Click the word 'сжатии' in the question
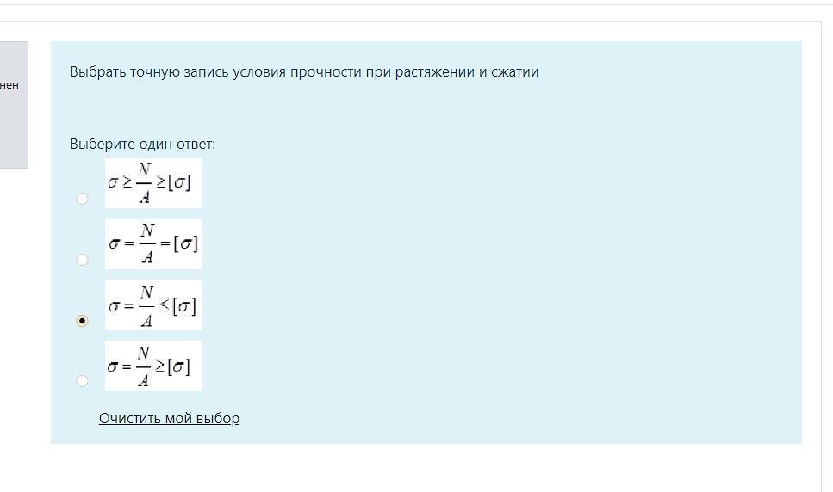 click(x=515, y=72)
